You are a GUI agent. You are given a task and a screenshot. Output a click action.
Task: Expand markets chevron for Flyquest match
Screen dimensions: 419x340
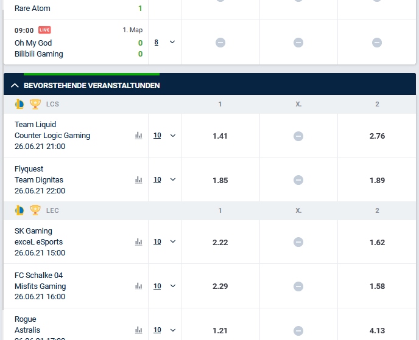click(x=173, y=179)
